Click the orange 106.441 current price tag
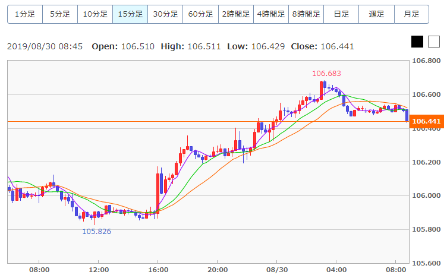This screenshot has height=278, width=447. point(426,121)
